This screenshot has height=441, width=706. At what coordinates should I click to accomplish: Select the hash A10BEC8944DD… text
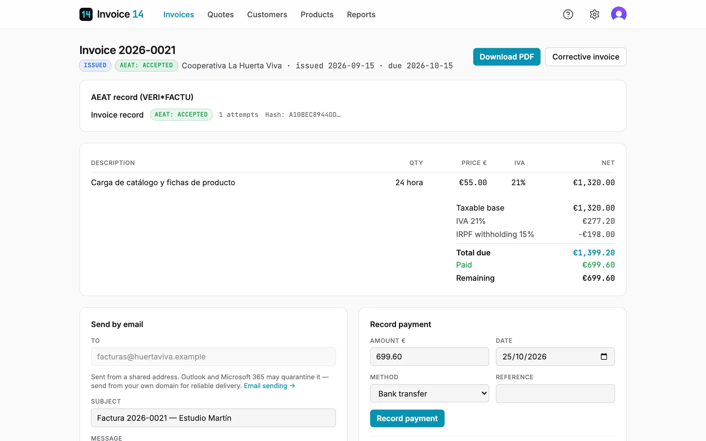click(x=315, y=115)
